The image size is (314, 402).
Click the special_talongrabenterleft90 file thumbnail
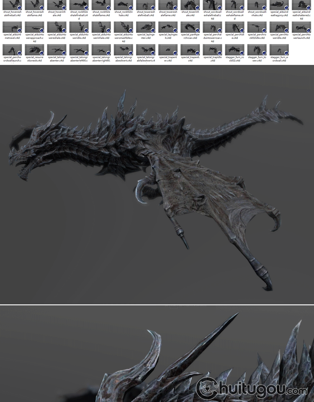pos(79,50)
